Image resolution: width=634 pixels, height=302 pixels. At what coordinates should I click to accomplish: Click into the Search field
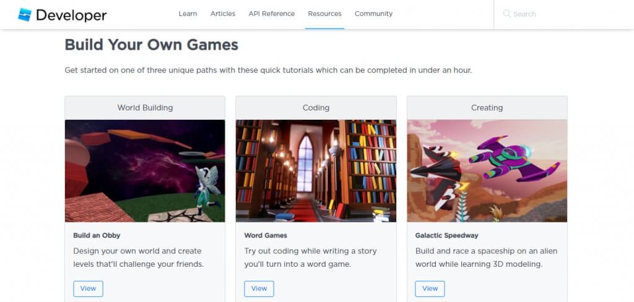tap(557, 14)
